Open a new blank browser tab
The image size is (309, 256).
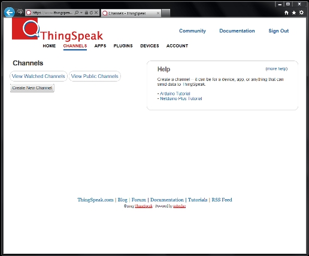[x=166, y=13]
